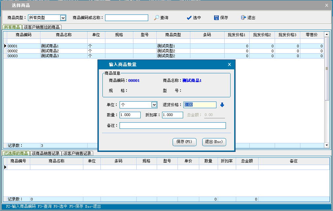This screenshot has width=333, height=211.
Task: Click scroll-down arrow of product list scrollbar
Action: pyautogui.click(x=327, y=145)
